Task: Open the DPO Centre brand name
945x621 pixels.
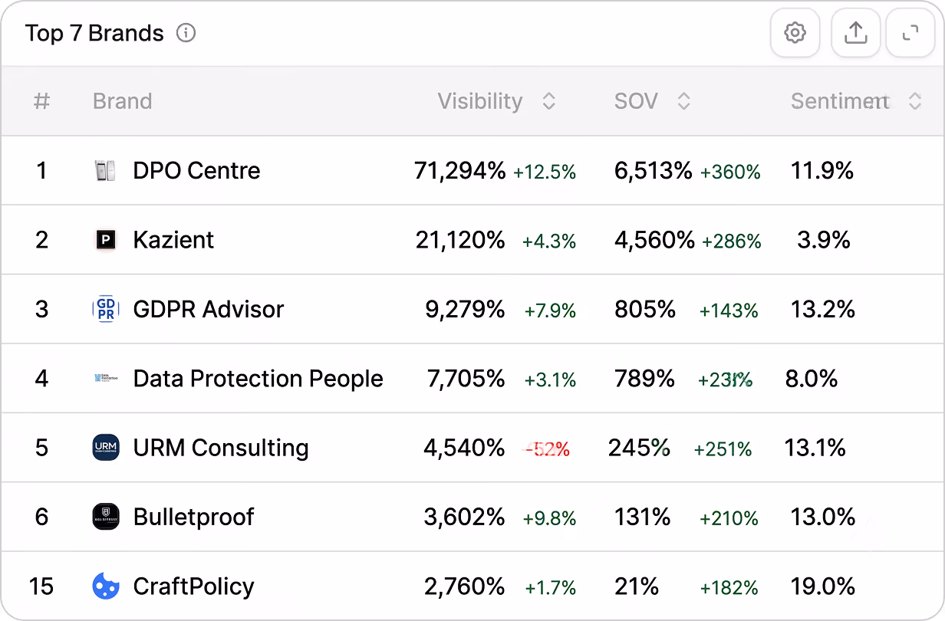Action: point(196,170)
